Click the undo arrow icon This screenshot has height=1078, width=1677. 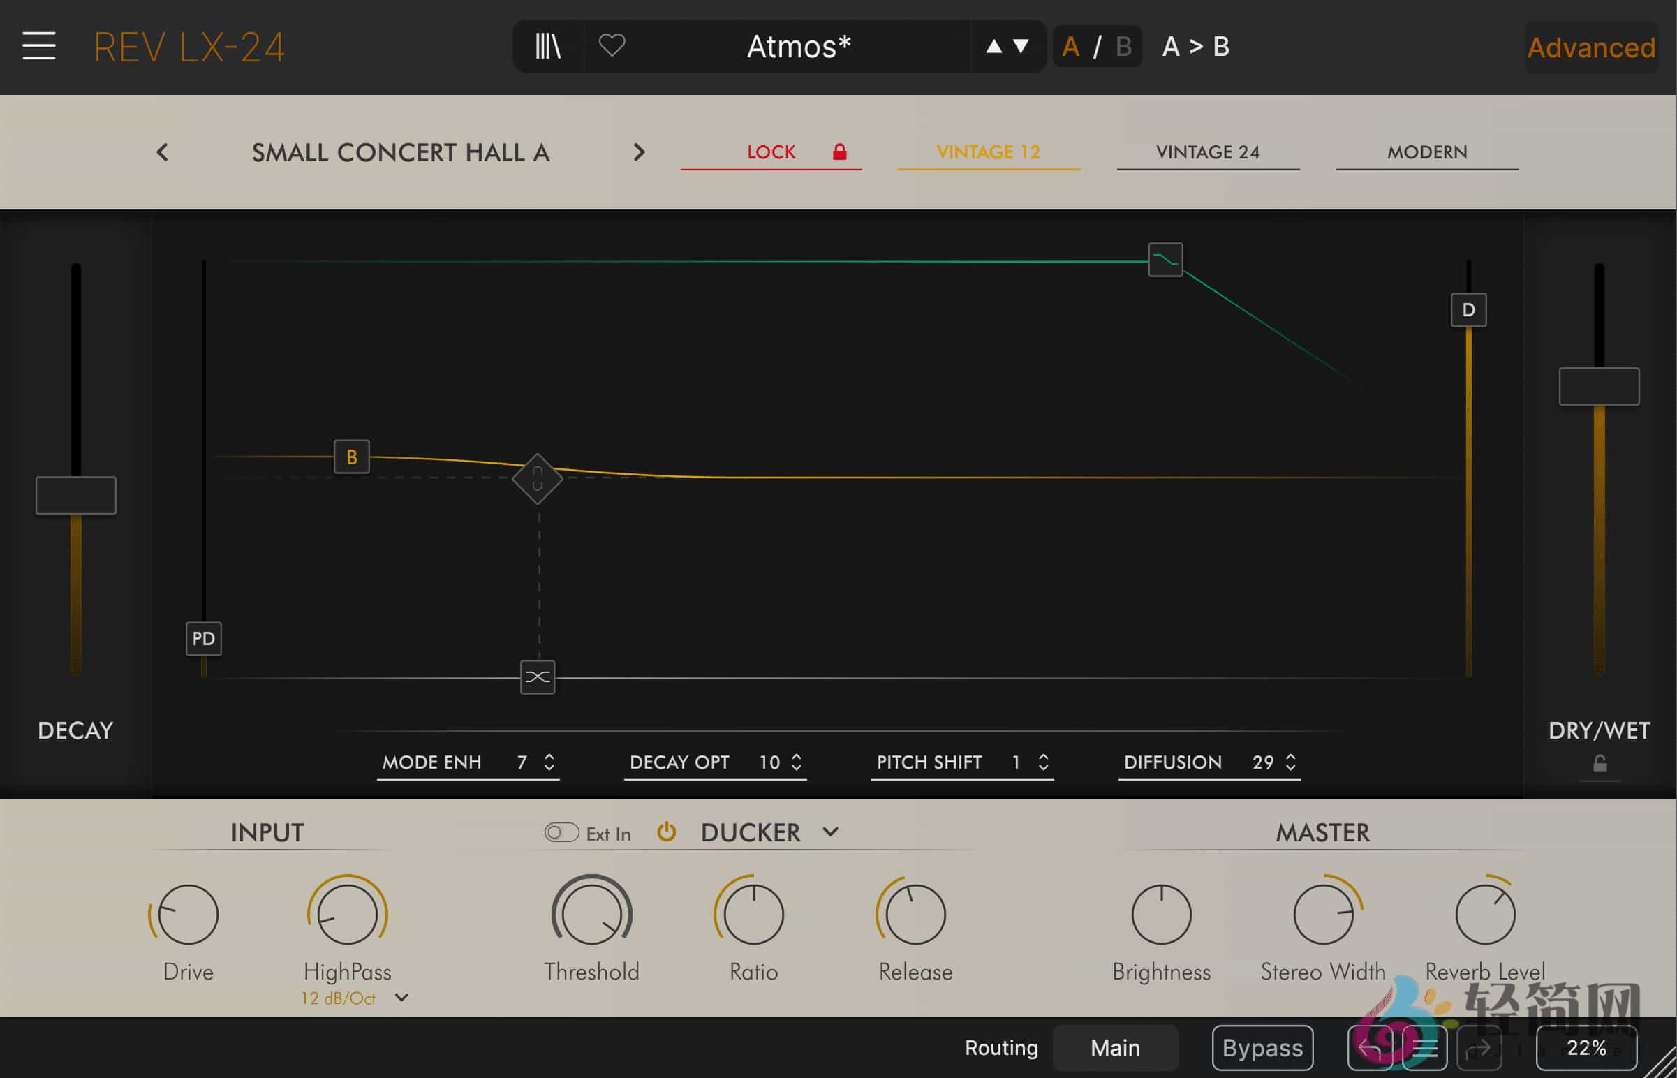tap(1371, 1048)
